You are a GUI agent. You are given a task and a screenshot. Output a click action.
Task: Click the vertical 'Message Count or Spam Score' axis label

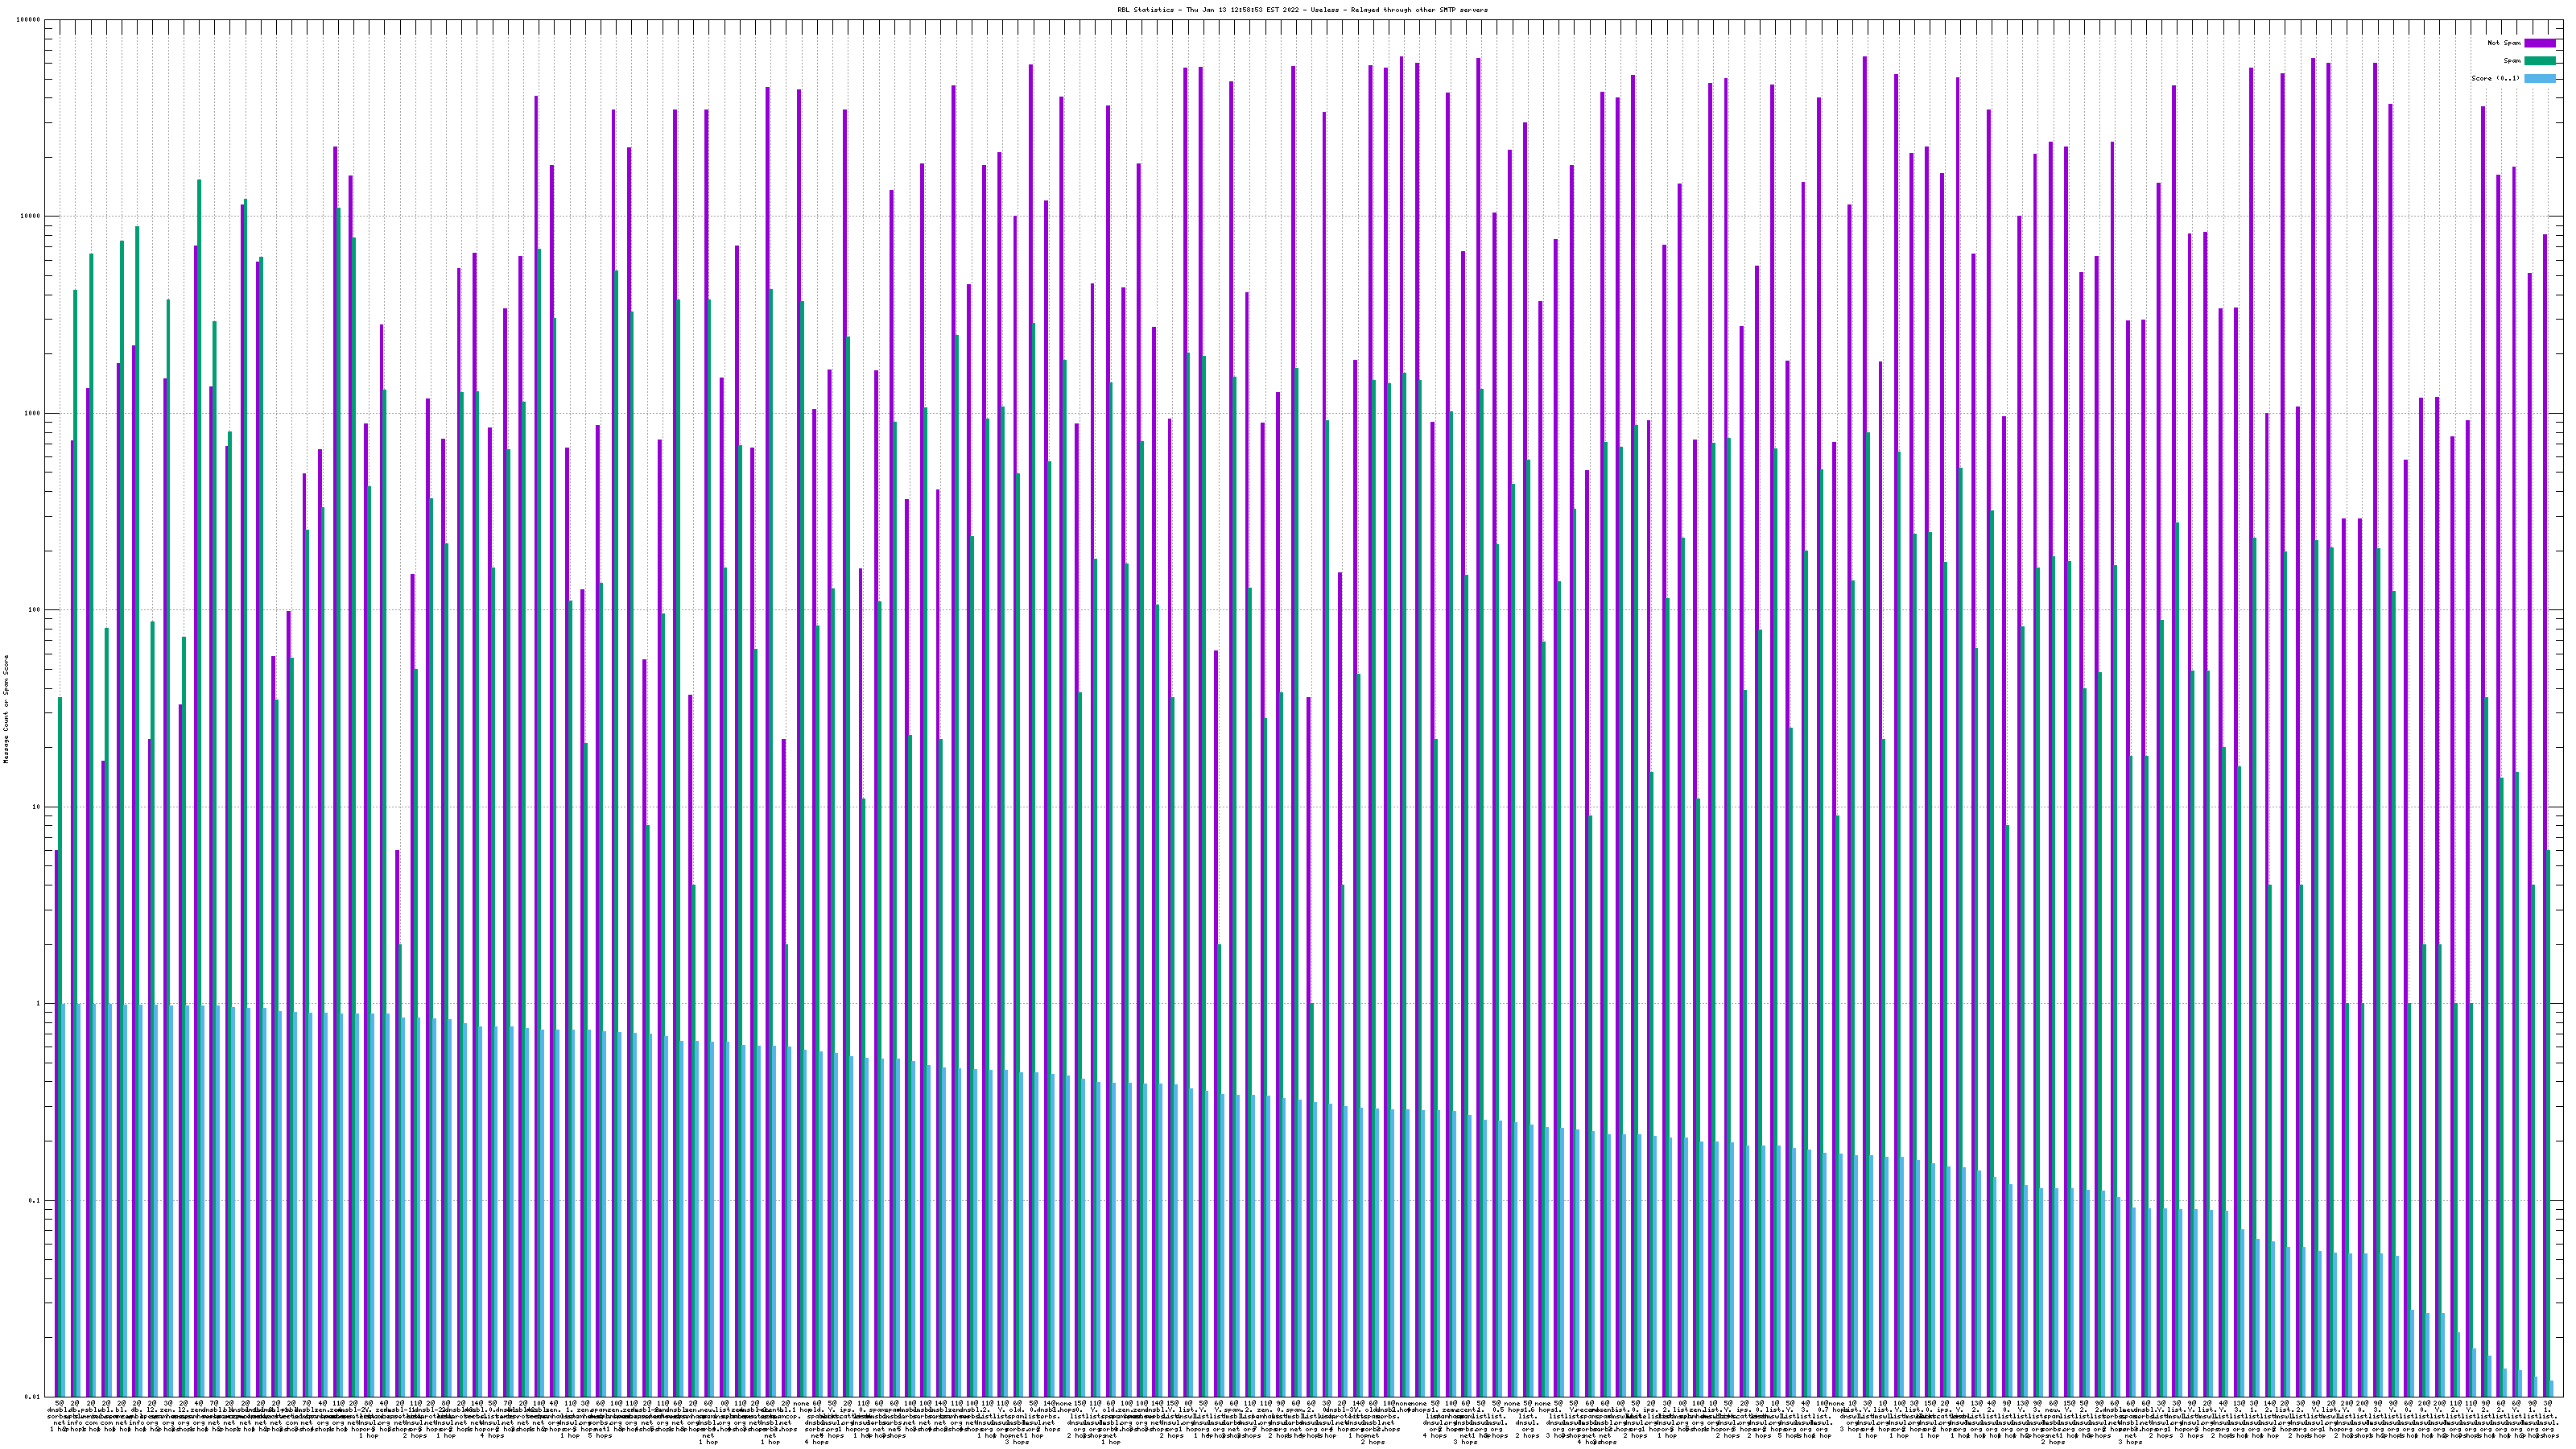pyautogui.click(x=6, y=709)
